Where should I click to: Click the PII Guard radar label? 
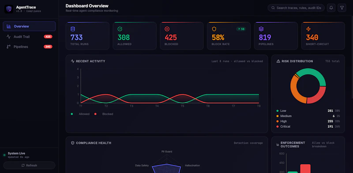pyautogui.click(x=167, y=152)
